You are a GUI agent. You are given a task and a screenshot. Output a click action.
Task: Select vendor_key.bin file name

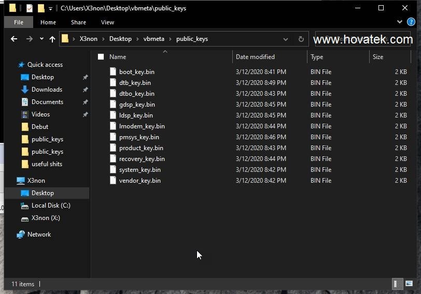tap(139, 181)
